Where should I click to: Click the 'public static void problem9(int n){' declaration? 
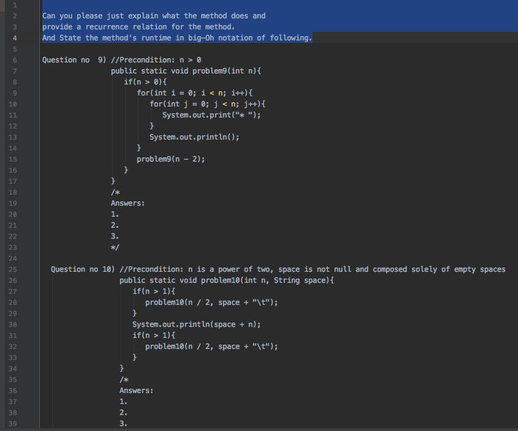pos(186,71)
